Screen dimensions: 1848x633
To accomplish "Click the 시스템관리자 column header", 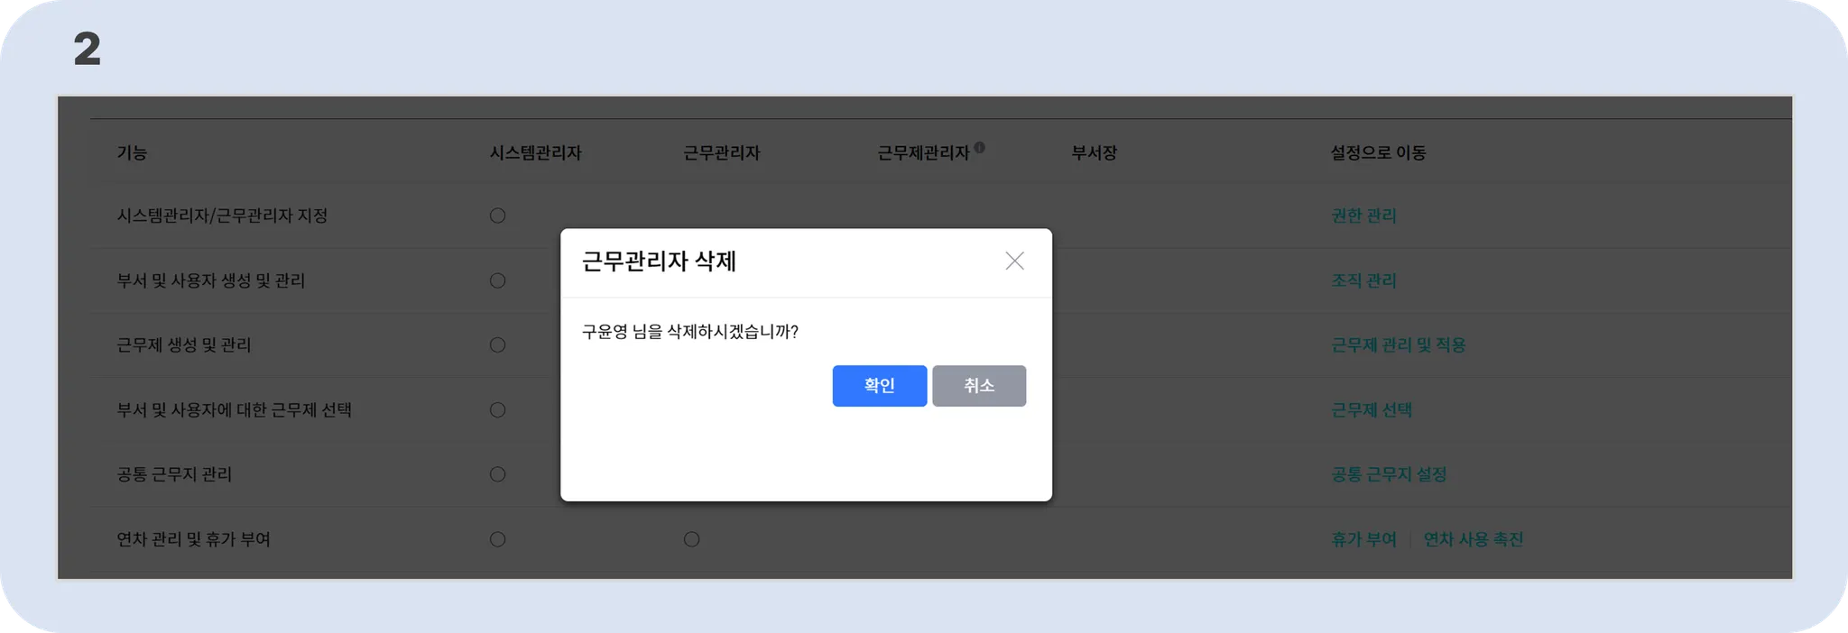I will [x=535, y=153].
